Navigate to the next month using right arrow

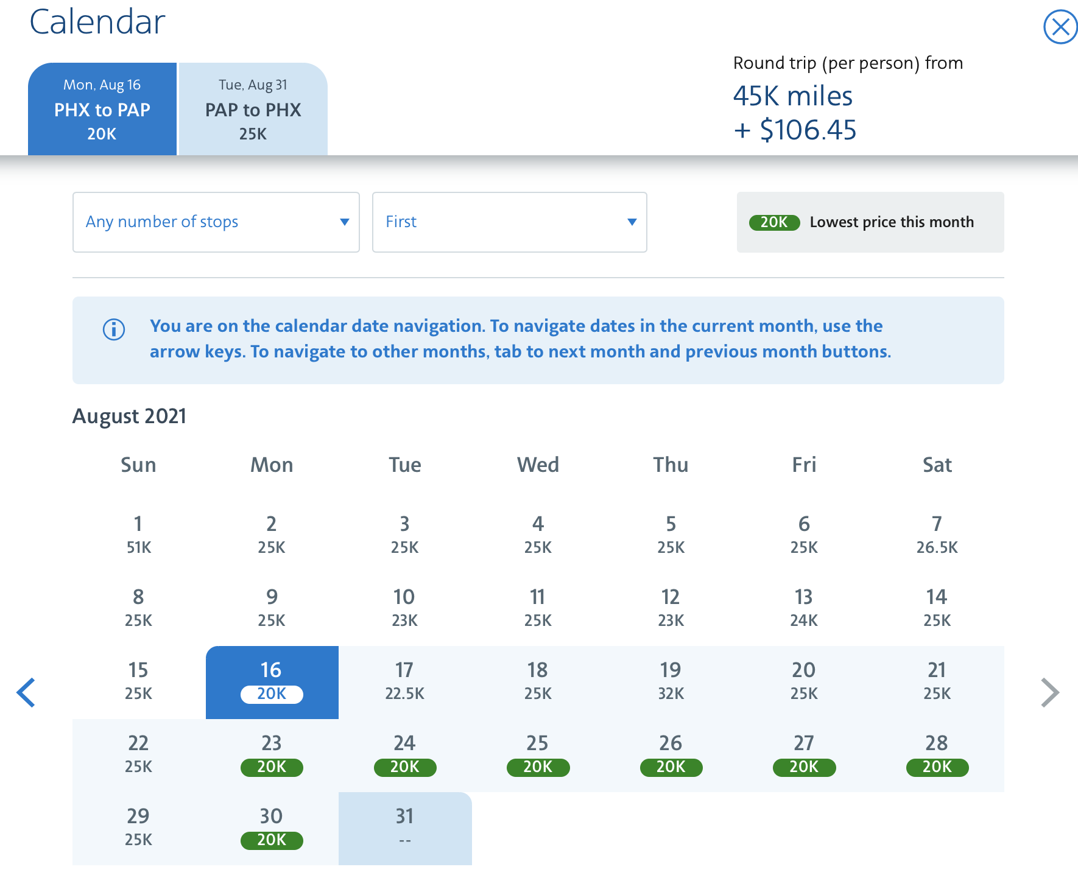[x=1051, y=692]
